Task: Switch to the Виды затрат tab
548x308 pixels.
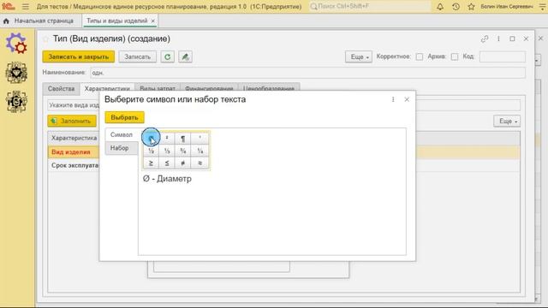Action: pyautogui.click(x=158, y=89)
